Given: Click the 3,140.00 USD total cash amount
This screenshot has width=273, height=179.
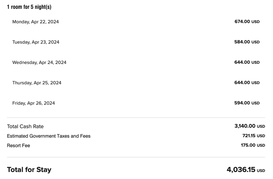Looking at the screenshot, I should [x=250, y=126].
